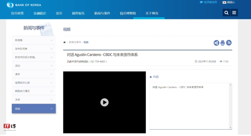The width and height of the screenshot is (251, 136).
Task: Click the home icon in breadcrumb
Action: (64, 42)
